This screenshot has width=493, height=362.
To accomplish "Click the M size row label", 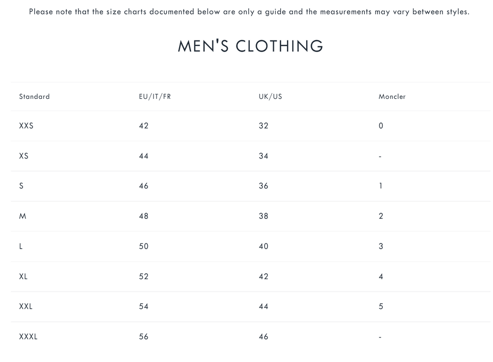I will [x=23, y=216].
